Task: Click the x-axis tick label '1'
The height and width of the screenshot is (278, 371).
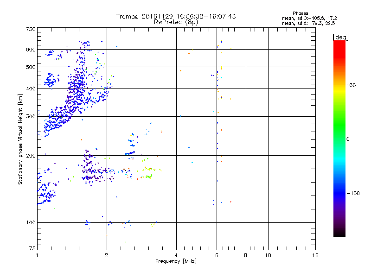Action: pyautogui.click(x=37, y=255)
